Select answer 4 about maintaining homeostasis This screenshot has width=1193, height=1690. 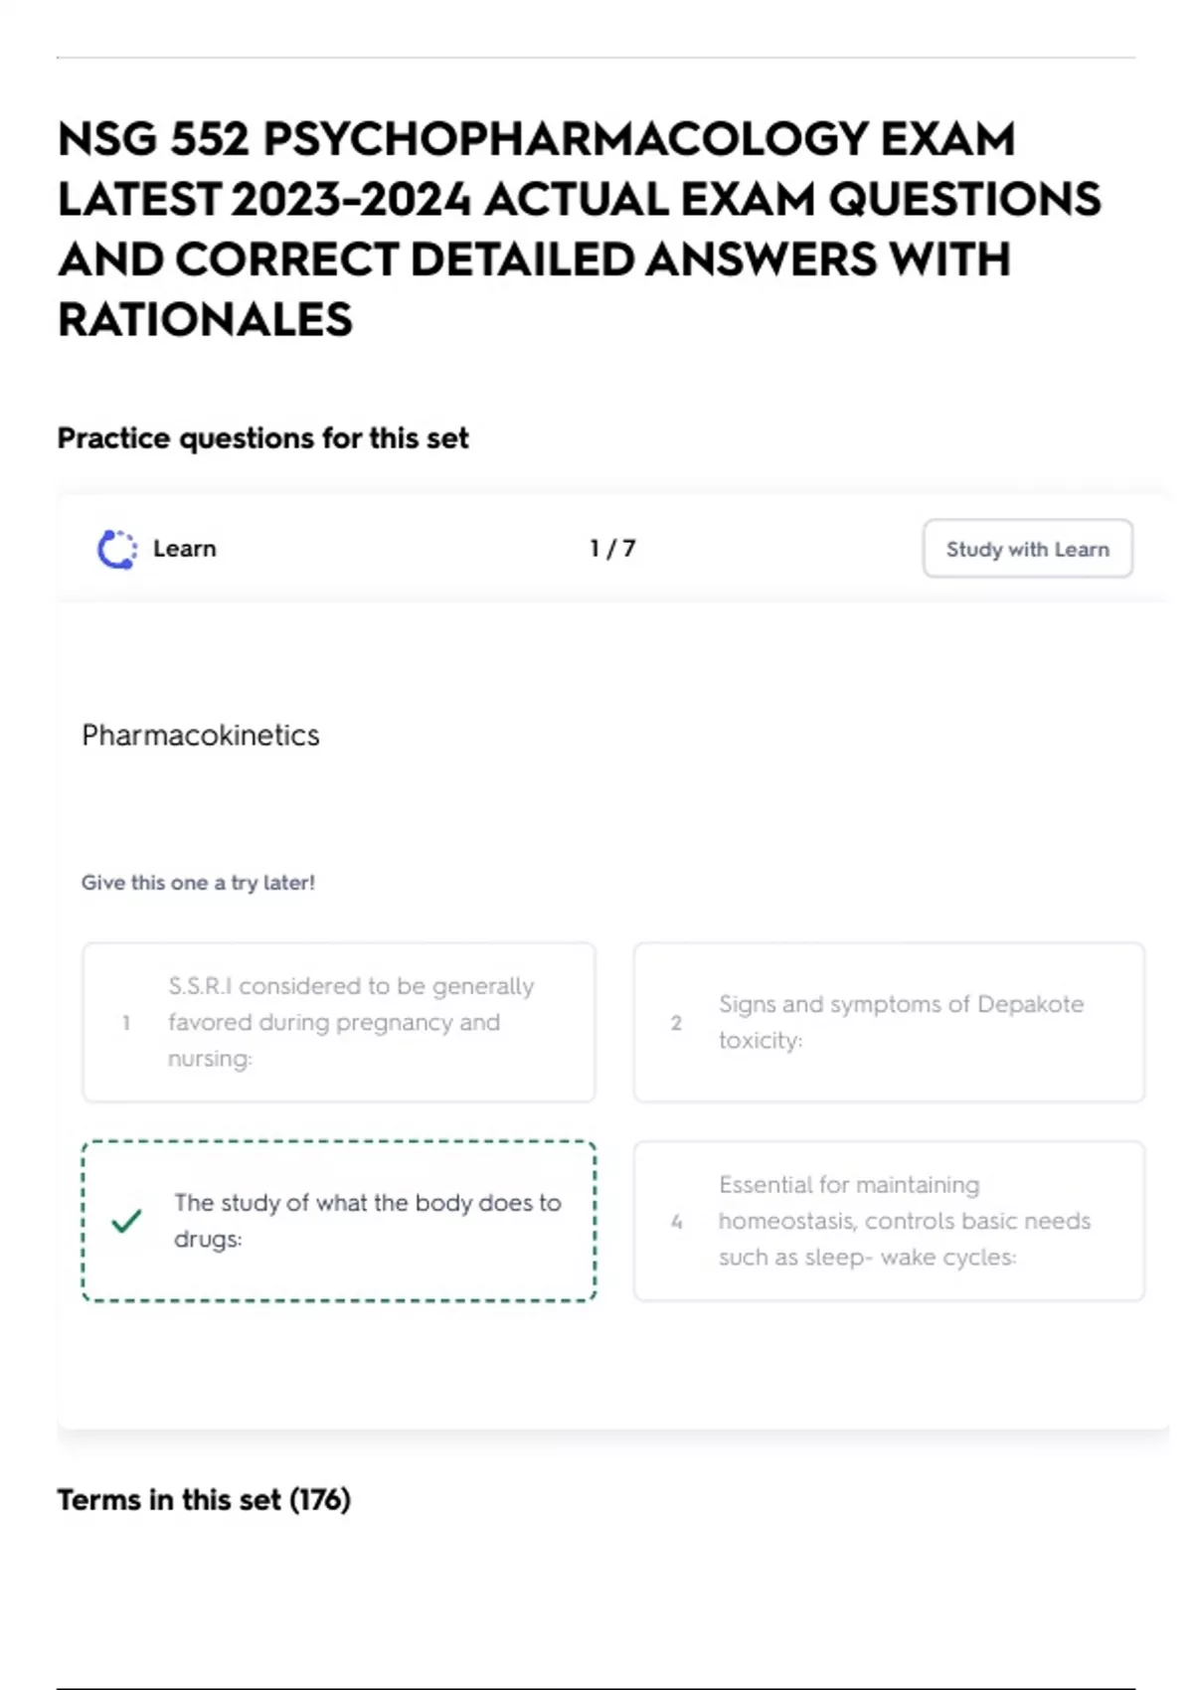(889, 1221)
